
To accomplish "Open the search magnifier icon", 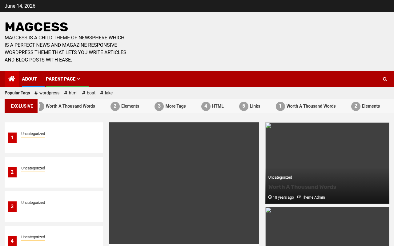I will pos(385,79).
